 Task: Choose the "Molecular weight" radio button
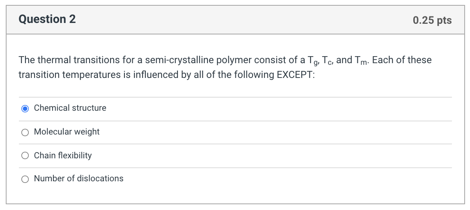[x=25, y=132]
